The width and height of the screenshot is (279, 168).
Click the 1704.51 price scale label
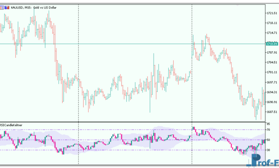point(272,62)
